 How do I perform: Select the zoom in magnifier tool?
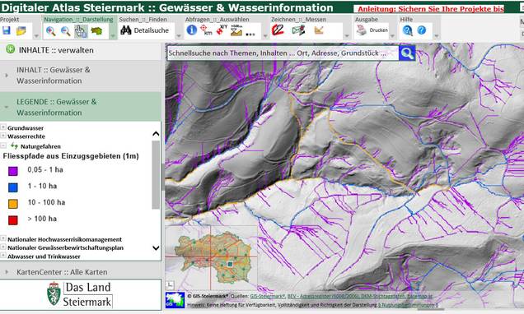[51, 31]
